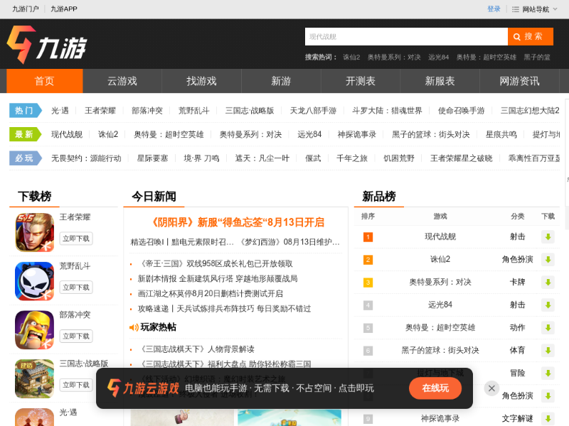Screen dimensions: 569x426
Task: Open hot search term 诛仙2
Action: (351, 58)
